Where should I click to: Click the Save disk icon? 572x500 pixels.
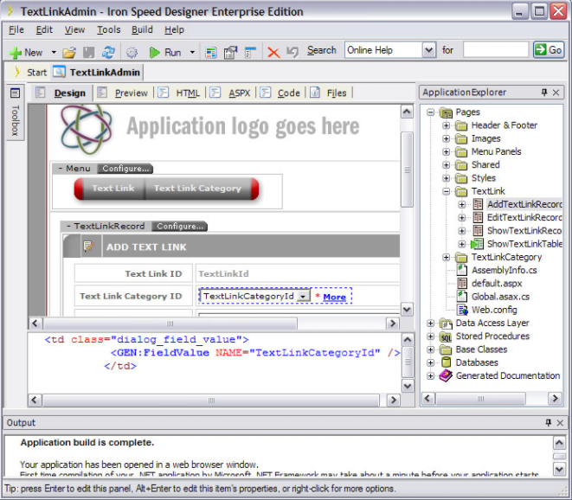88,53
